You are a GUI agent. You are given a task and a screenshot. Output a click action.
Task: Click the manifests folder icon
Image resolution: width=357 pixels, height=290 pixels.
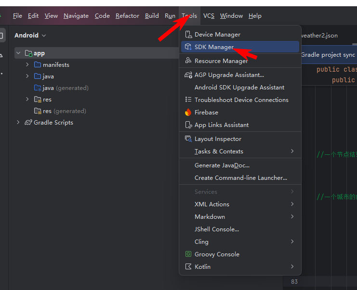pyautogui.click(x=38, y=64)
